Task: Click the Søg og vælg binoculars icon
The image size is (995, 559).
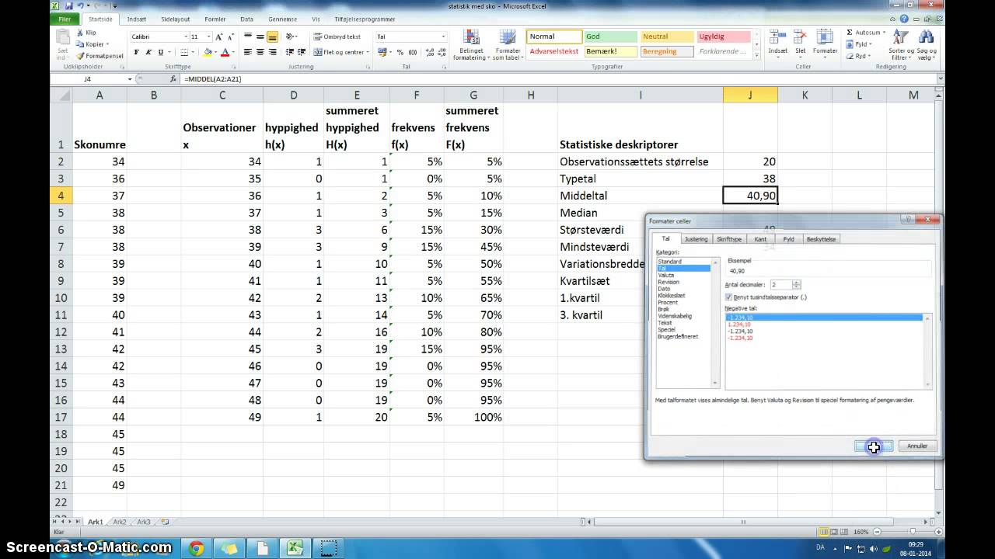Action: coord(925,45)
